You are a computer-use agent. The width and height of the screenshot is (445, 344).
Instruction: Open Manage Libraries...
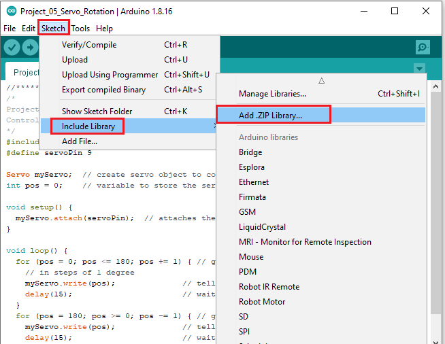click(x=321, y=94)
